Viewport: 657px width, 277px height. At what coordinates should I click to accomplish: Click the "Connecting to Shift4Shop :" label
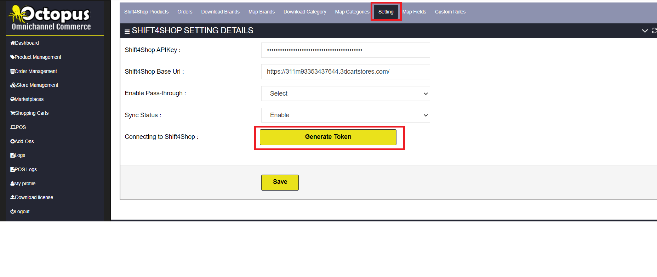(161, 137)
